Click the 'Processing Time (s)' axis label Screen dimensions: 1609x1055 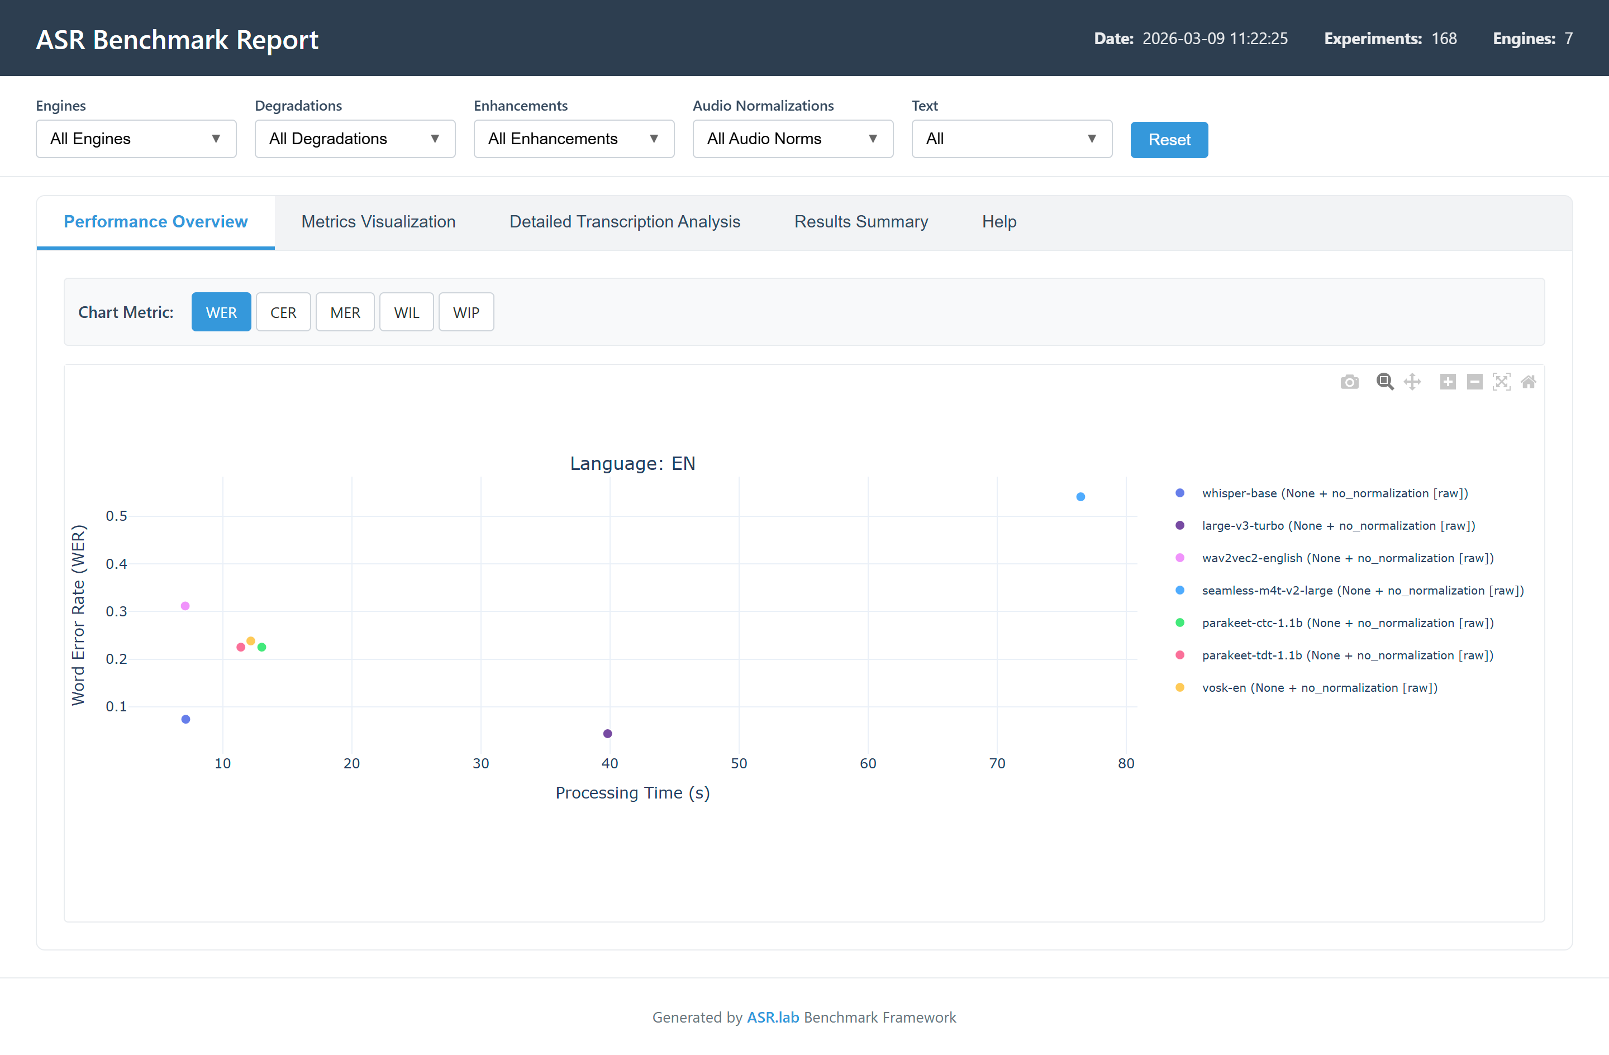click(632, 792)
